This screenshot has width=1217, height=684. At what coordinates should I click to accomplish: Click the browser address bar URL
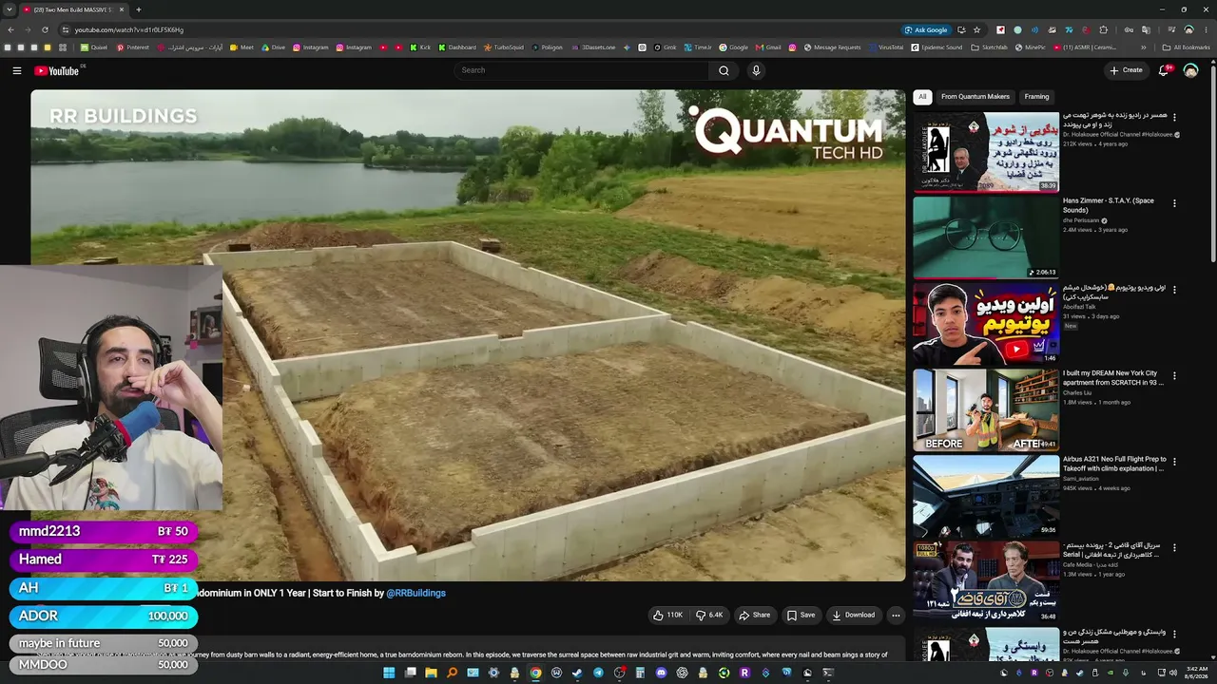(129, 29)
